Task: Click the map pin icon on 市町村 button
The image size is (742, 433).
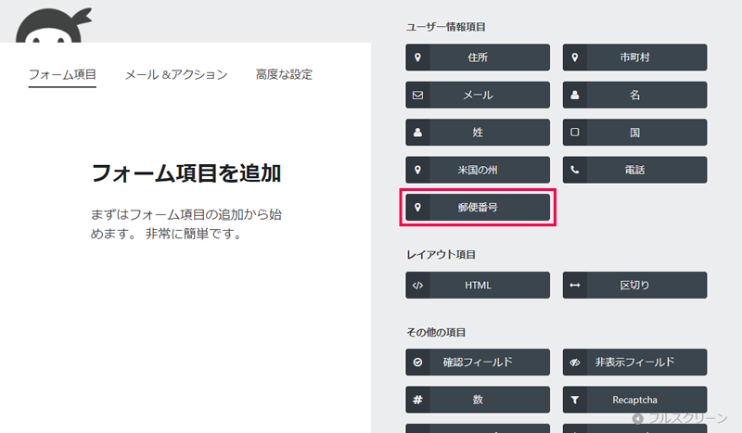Action: point(574,57)
